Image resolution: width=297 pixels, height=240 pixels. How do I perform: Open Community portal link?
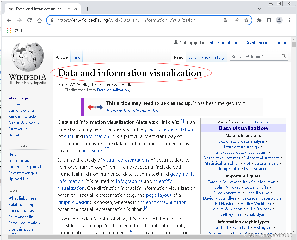[25, 167]
